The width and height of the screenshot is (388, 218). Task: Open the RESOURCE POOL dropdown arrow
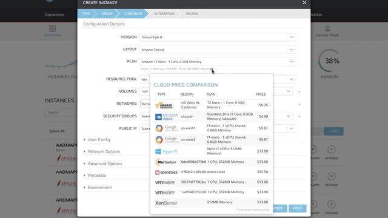coord(292,79)
